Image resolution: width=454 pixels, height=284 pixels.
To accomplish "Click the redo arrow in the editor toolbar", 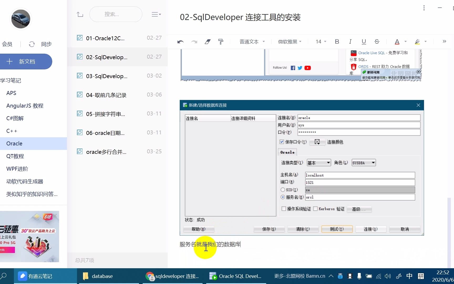I will [x=194, y=42].
